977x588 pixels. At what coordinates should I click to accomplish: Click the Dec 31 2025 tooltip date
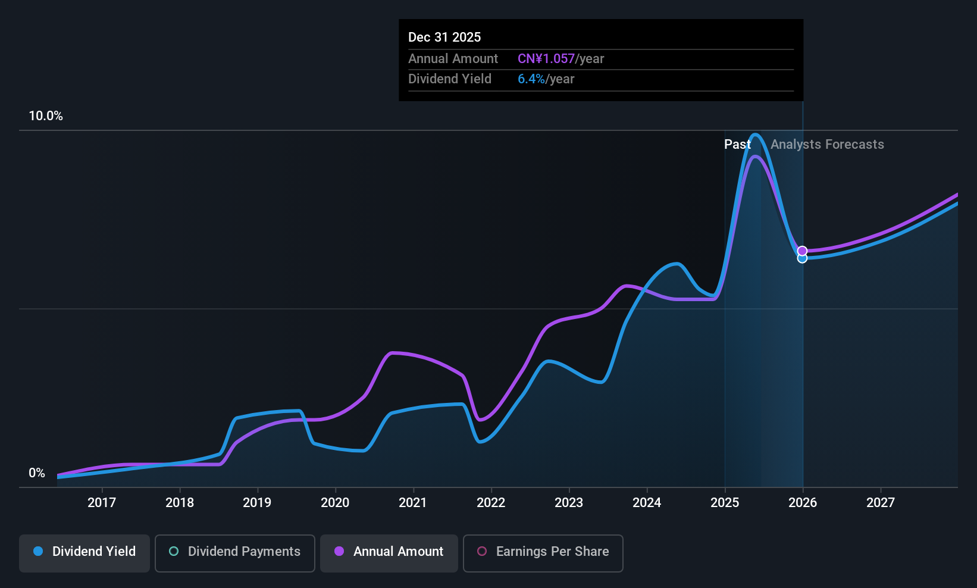coord(444,37)
